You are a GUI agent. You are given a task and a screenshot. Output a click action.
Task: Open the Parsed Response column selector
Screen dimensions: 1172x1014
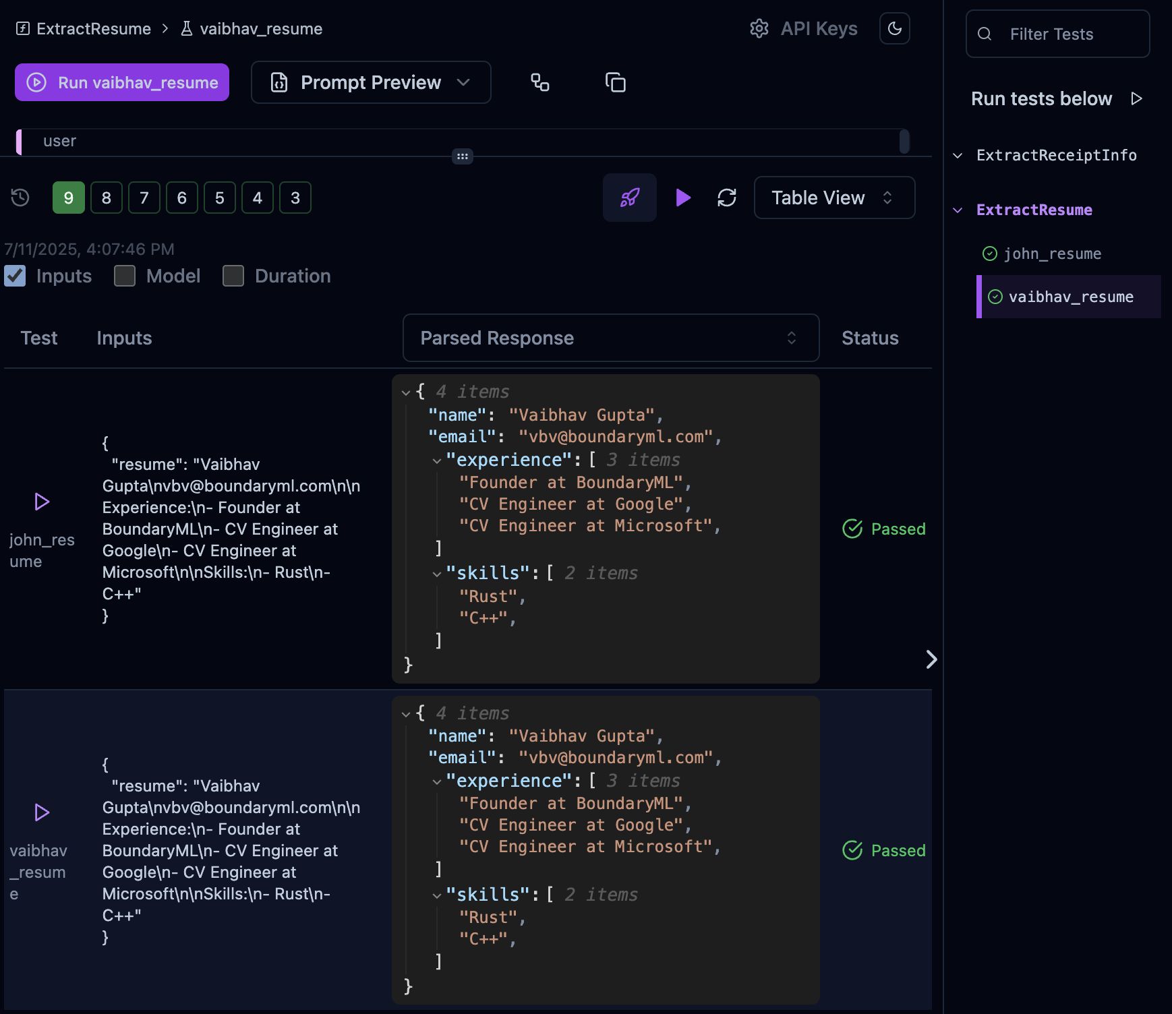[x=610, y=338]
